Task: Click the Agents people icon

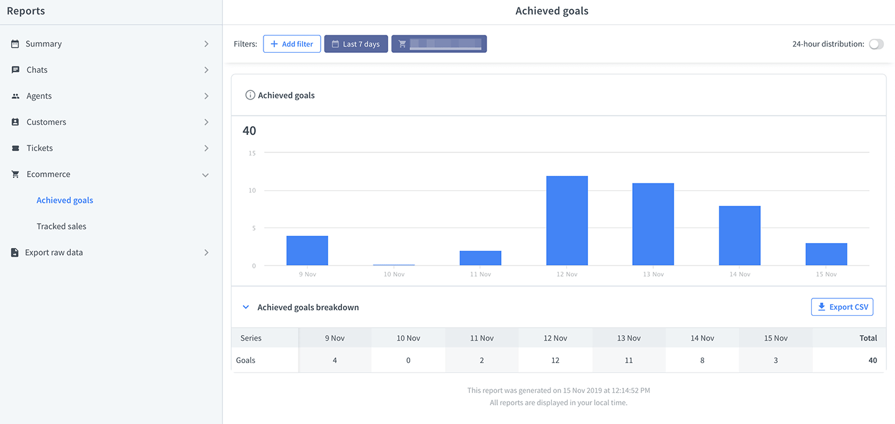Action: click(16, 96)
